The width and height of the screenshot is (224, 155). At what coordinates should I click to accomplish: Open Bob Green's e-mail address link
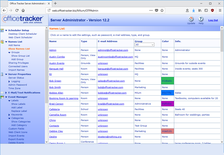pos(111,81)
